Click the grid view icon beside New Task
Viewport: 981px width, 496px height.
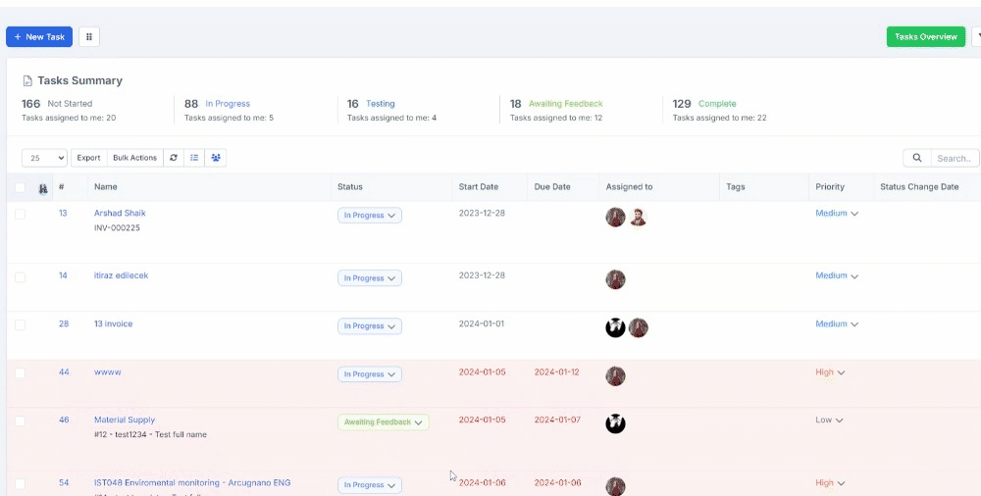(x=89, y=37)
